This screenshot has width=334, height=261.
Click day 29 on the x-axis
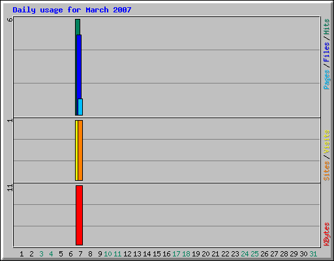tap(294, 254)
